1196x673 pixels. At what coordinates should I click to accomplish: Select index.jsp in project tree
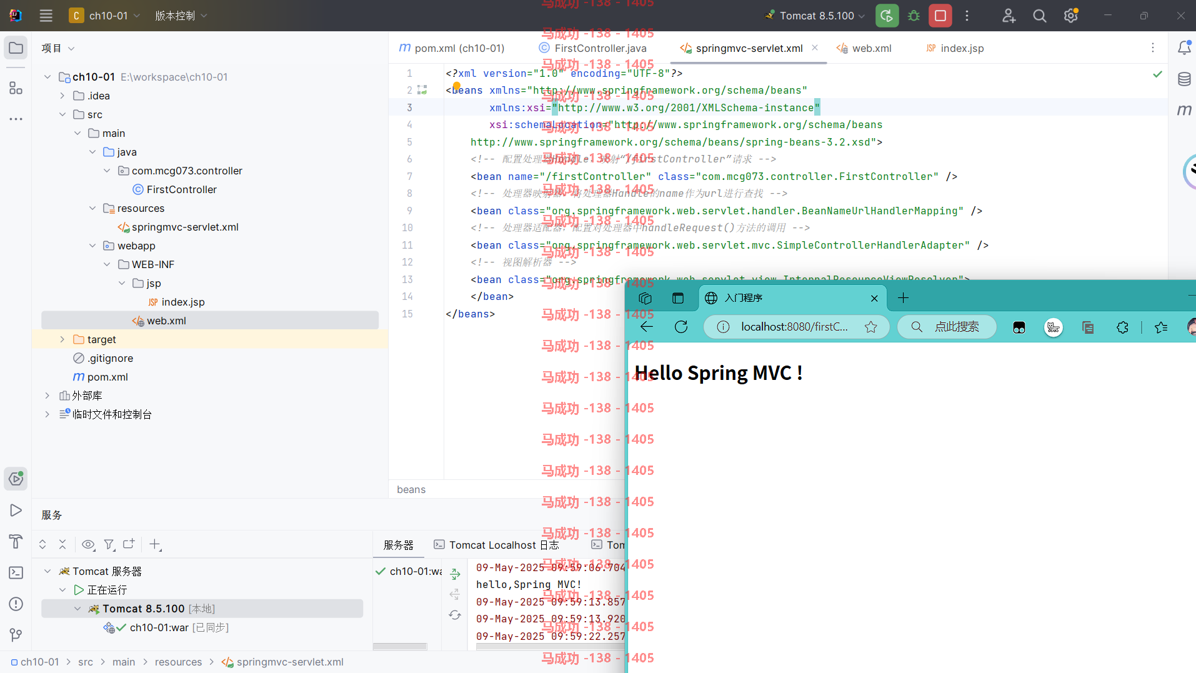tap(176, 302)
